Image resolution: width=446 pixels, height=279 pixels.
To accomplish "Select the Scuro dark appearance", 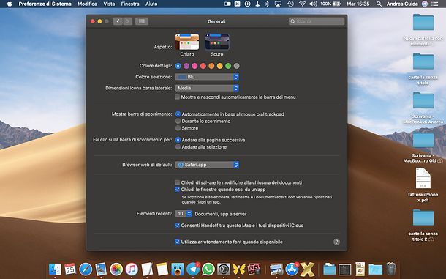I will click(216, 42).
